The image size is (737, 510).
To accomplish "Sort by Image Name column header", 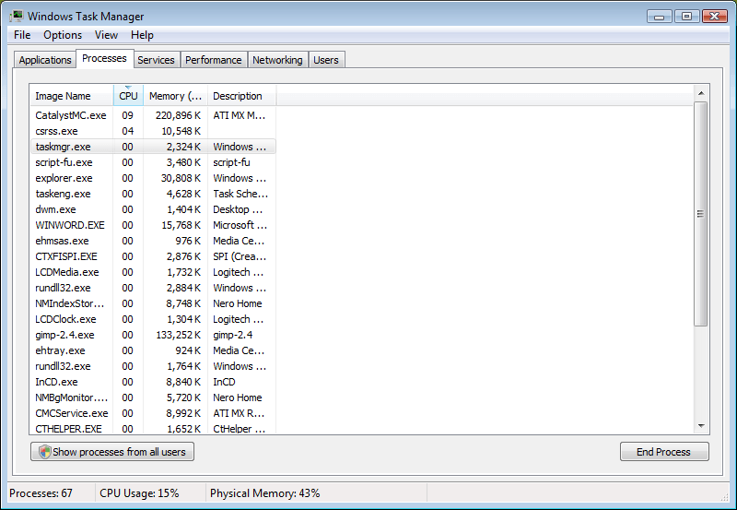I will click(71, 96).
